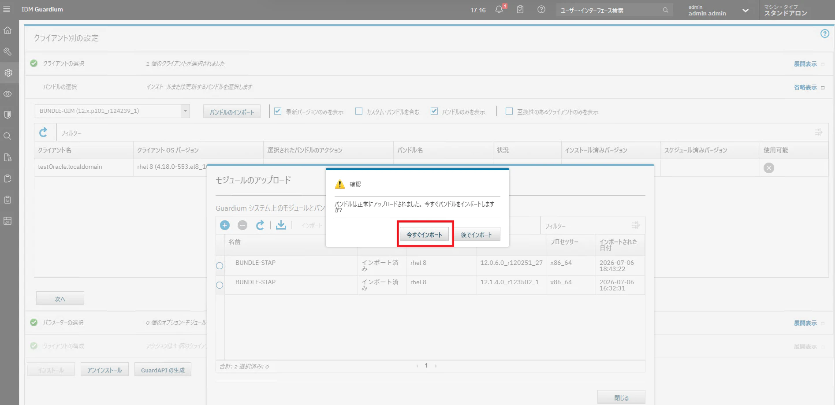Open the dashboard chart sidebar section
Screen dimensions: 835x405
pos(7,221)
